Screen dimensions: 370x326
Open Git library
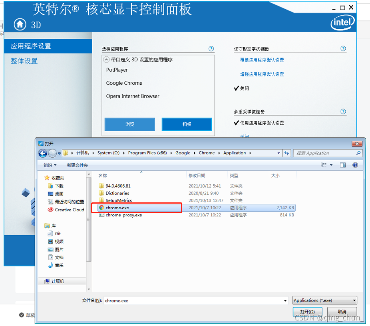click(54, 233)
